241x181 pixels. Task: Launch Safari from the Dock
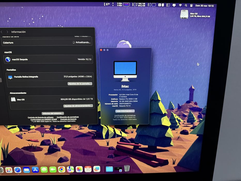pyautogui.click(x=18, y=170)
